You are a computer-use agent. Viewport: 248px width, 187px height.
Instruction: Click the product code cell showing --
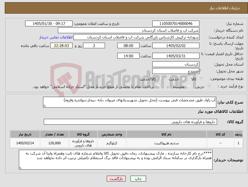[220, 143]
